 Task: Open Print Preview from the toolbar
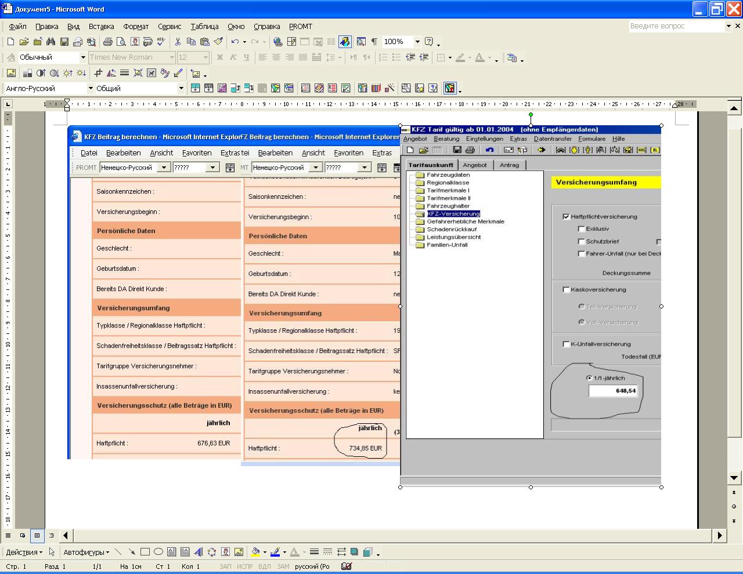[121, 42]
